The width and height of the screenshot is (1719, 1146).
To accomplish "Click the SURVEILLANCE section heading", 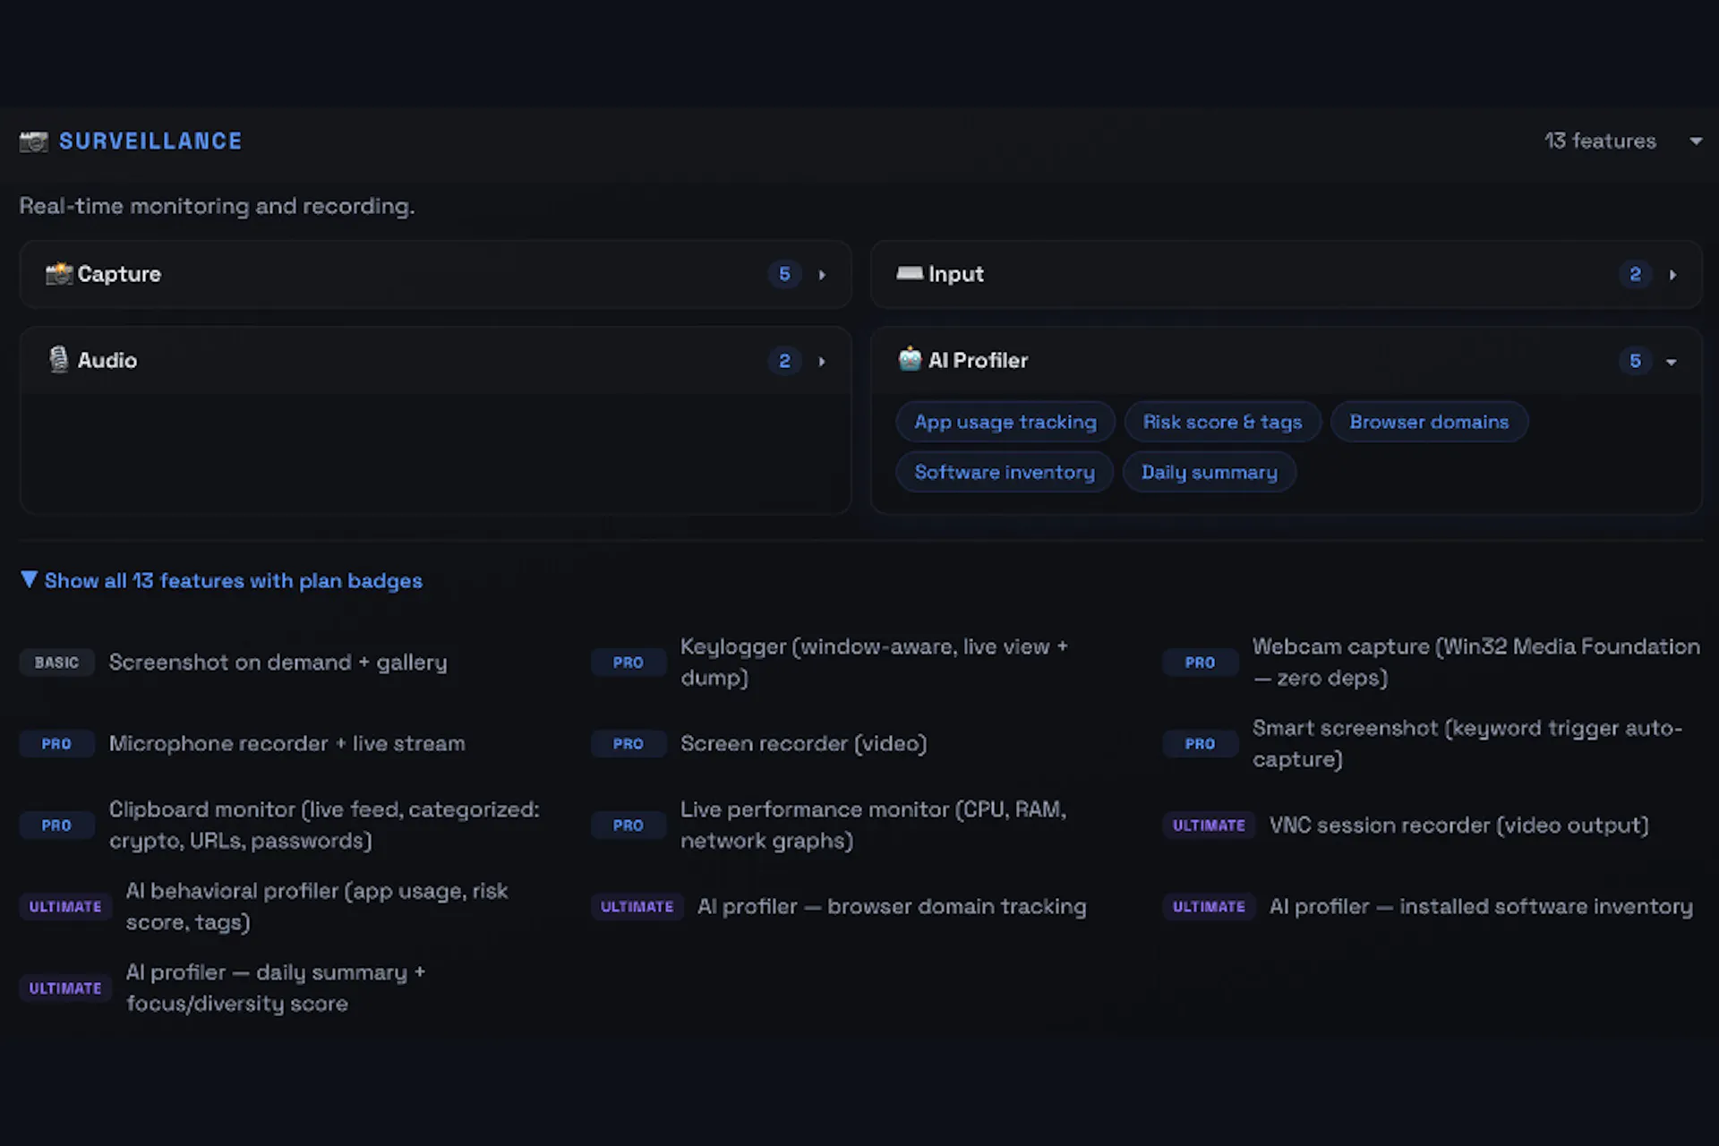I will click(150, 141).
